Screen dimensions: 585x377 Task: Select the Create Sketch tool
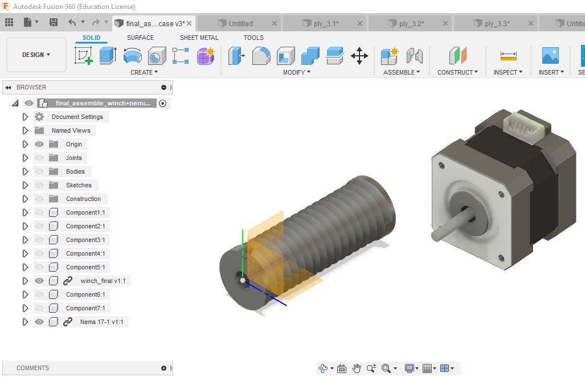pos(84,56)
